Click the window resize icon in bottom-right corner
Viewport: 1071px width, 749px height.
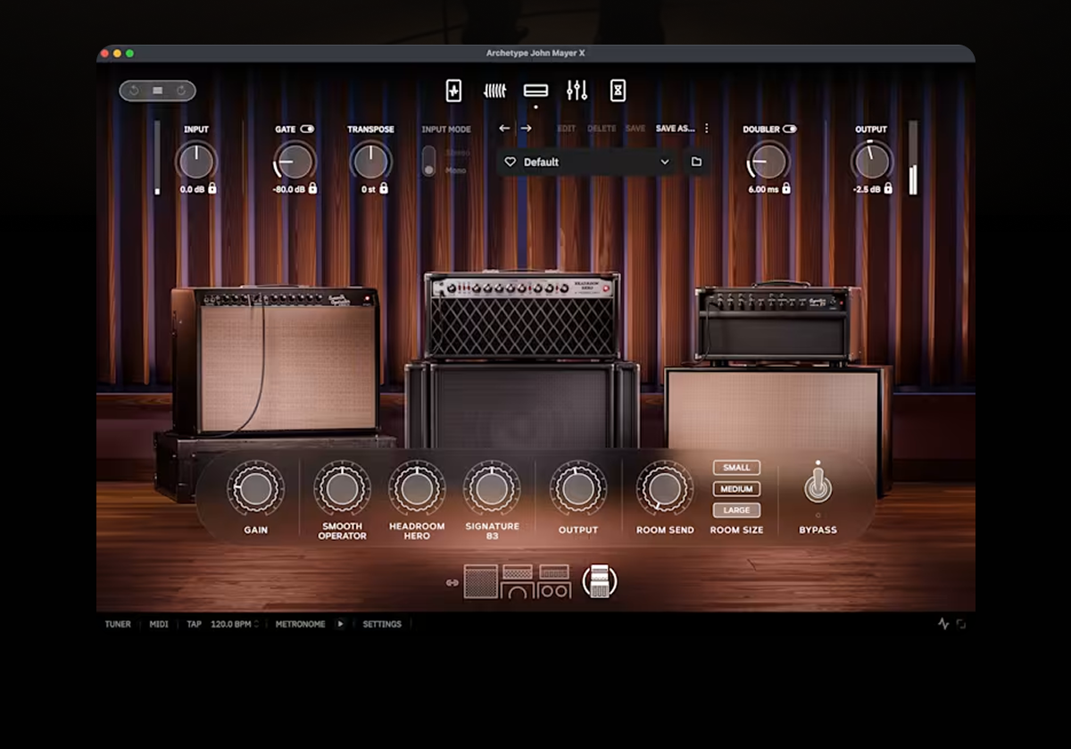tap(961, 624)
